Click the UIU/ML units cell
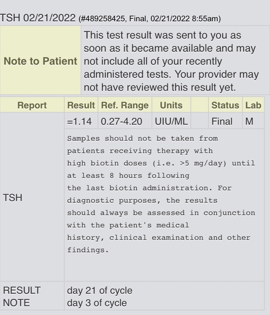This screenshot has height=315, width=270. (171, 122)
